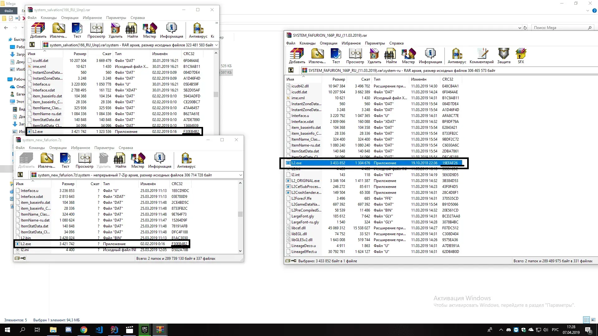Click Тест icon in system_salvation window
Screen dimensions: 598x336
click(x=77, y=30)
